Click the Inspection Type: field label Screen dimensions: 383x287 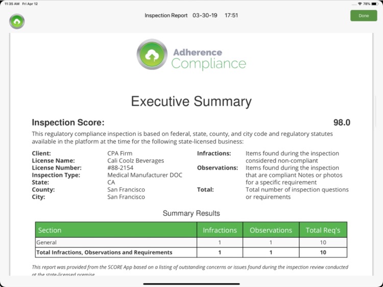pyautogui.click(x=56, y=175)
